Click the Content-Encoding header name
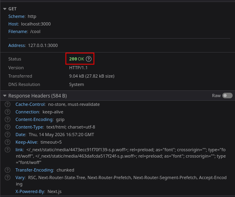Screen dimensions: 235x197 (35, 119)
